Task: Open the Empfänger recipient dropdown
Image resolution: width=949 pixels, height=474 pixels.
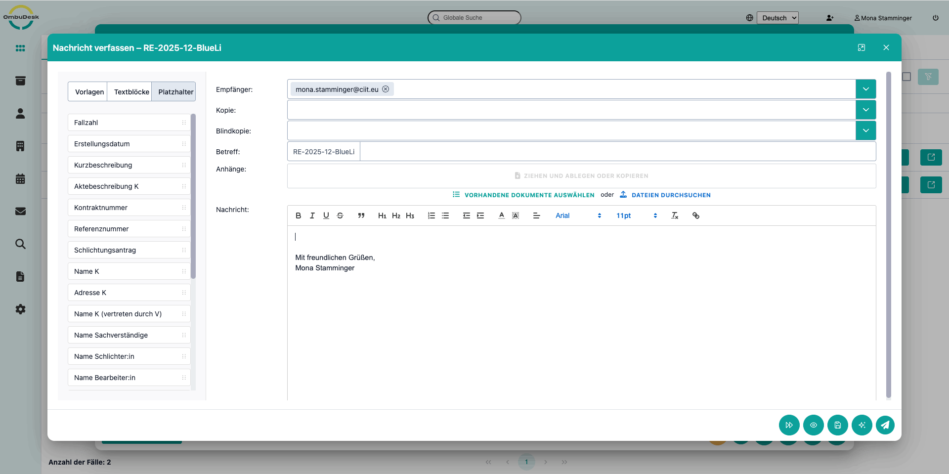Action: (x=865, y=89)
